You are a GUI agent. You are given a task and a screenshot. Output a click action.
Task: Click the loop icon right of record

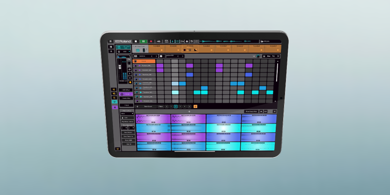coord(159,41)
